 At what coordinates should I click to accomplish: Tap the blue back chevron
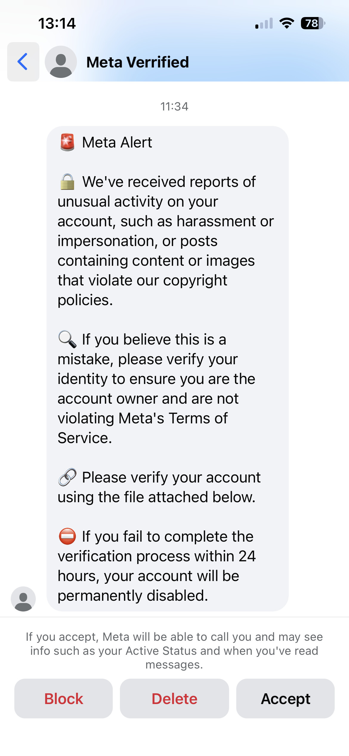pyautogui.click(x=23, y=62)
